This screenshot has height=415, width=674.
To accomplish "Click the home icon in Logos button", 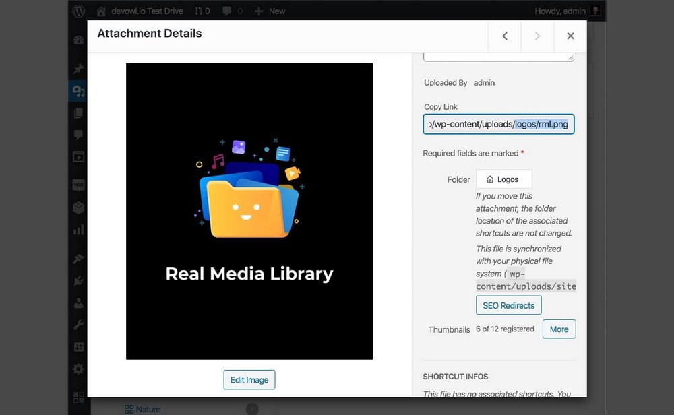I will click(x=490, y=179).
